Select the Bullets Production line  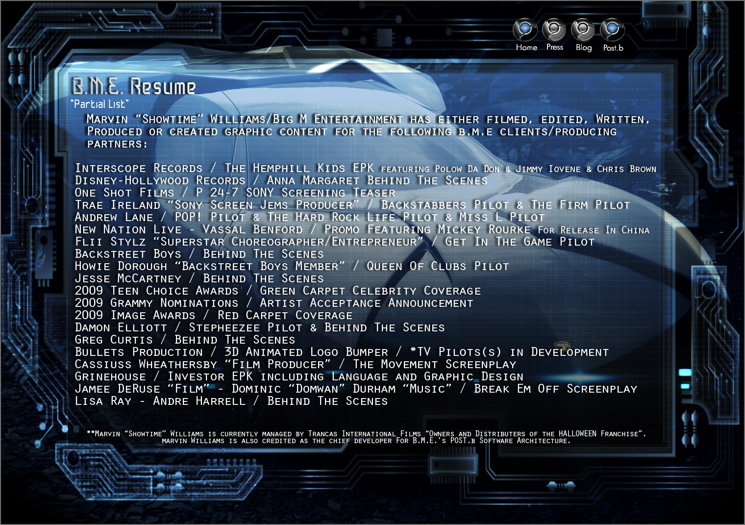(x=342, y=352)
